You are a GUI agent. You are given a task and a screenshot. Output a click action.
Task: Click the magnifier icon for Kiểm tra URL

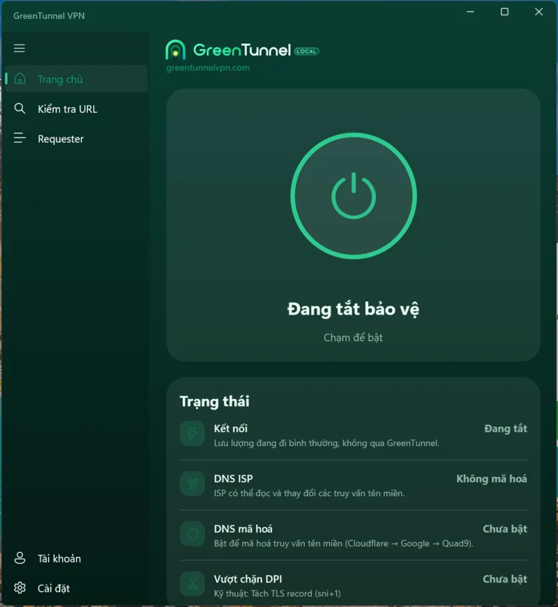[20, 109]
